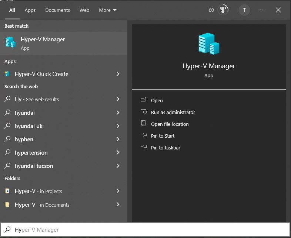
Task: Click the Hyper-V folder icon in Documents
Action: pos(7,205)
